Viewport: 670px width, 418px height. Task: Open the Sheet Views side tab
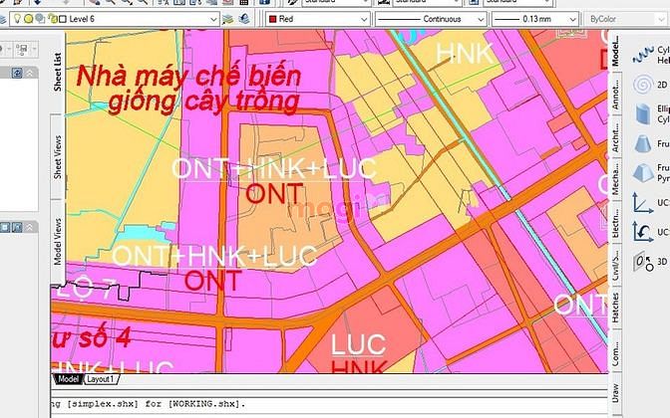tap(58, 159)
